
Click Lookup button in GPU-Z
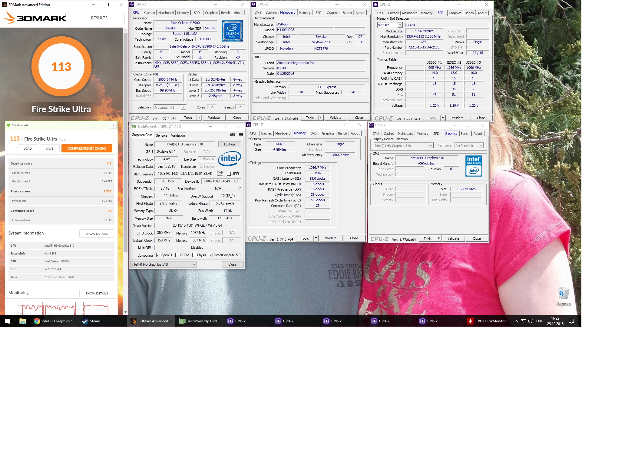pyautogui.click(x=229, y=144)
